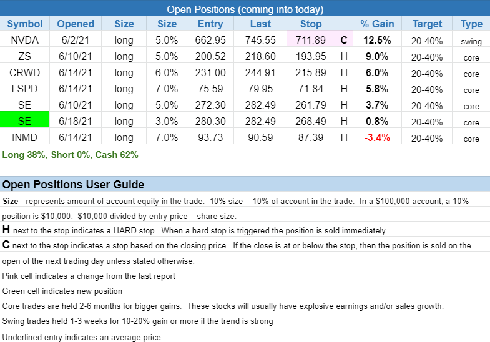Screen dimensions: 490x342
Task: Click the swing type cell for NVDA
Action: [x=471, y=41]
